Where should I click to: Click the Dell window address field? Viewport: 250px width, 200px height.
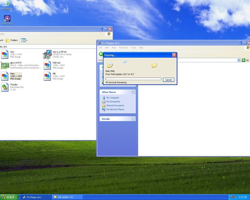[x=48, y=47]
